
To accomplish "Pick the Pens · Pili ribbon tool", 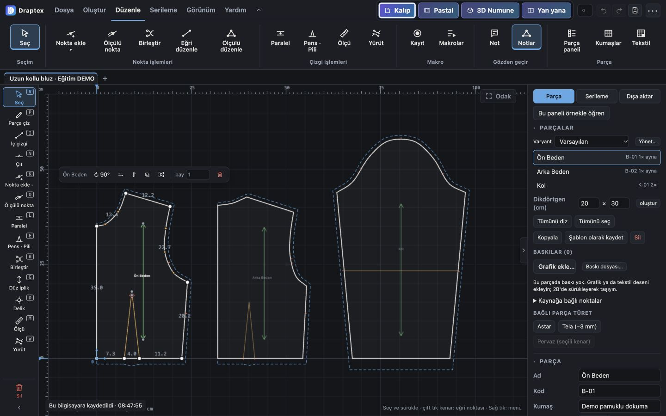I will click(x=312, y=40).
